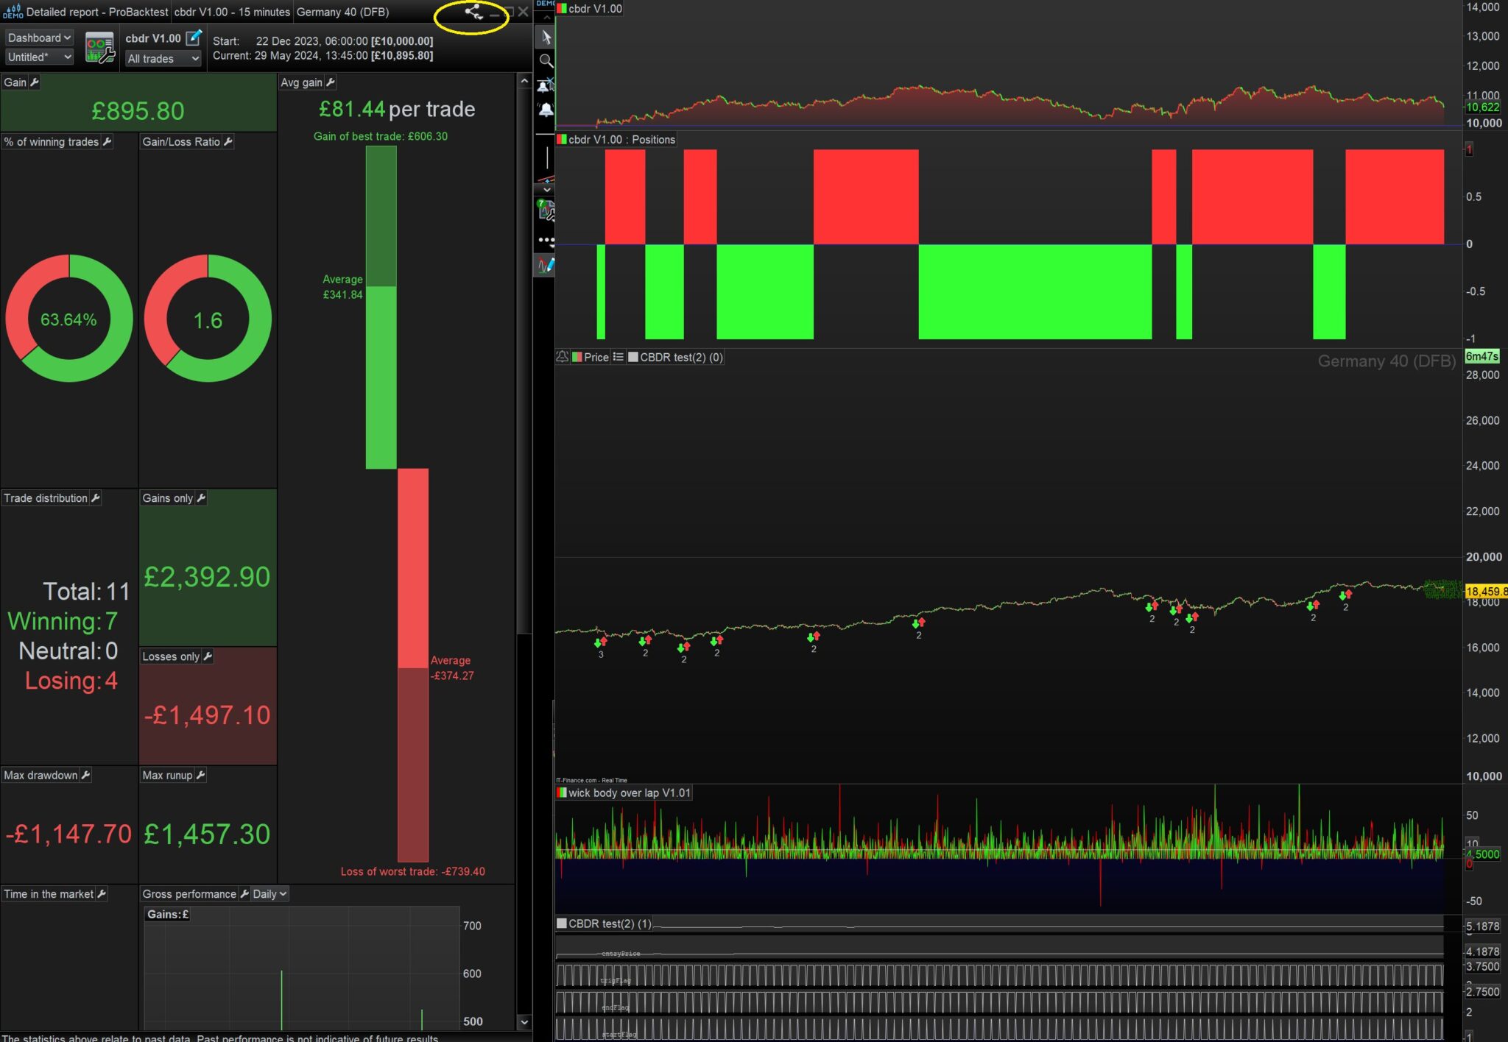Click the wick body over lap V1.01 label
1508x1042 pixels.
[x=629, y=793]
